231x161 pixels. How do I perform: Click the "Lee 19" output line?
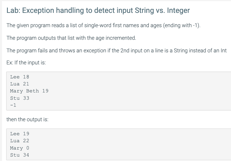point(20,134)
